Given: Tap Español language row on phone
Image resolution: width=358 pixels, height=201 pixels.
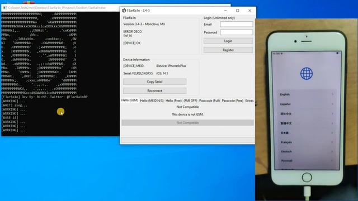Looking at the screenshot, I should click(x=307, y=104).
